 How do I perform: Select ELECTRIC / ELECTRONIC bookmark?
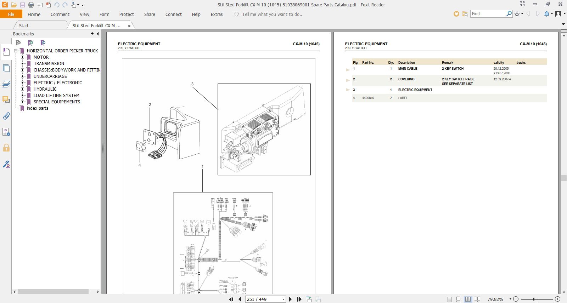[58, 83]
